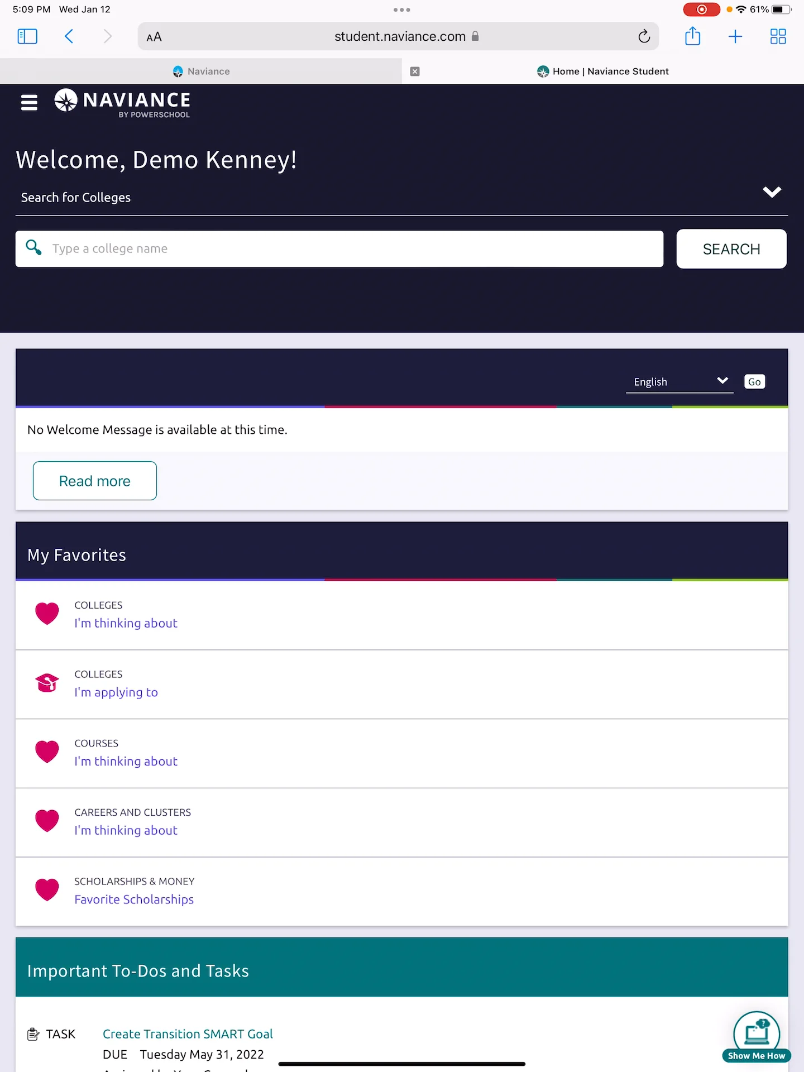The width and height of the screenshot is (804, 1072).
Task: Open Create Transition SMART Goal task
Action: [x=188, y=1034]
